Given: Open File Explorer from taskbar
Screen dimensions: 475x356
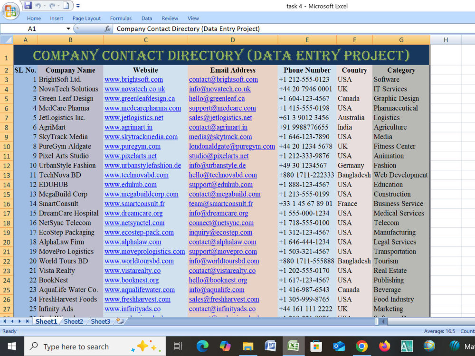Looking at the screenshot, I should point(248,347).
